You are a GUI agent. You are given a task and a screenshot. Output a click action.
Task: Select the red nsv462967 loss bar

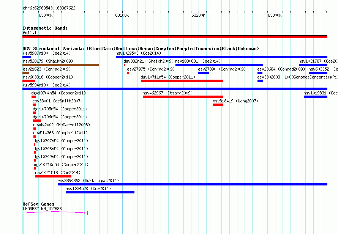coord(183,97)
